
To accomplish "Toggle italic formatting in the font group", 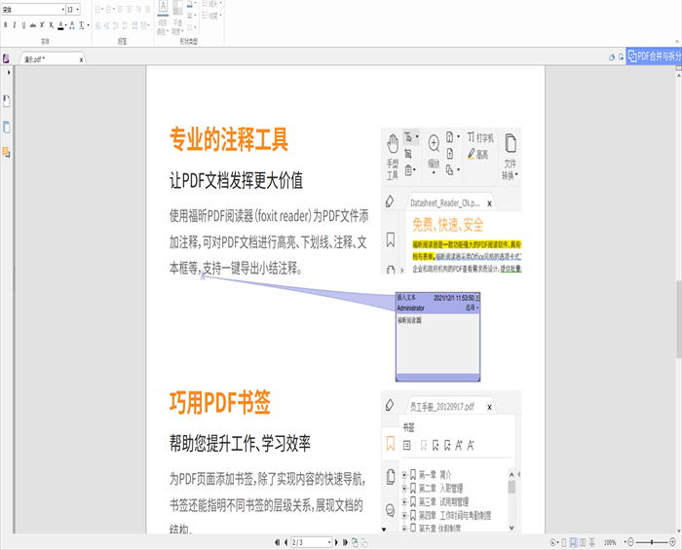I will pos(15,25).
